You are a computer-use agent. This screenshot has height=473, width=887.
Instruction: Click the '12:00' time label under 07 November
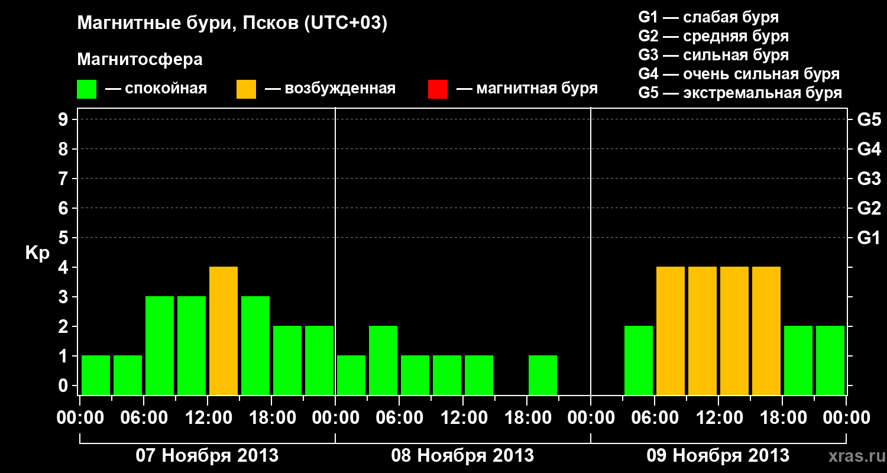[208, 418]
